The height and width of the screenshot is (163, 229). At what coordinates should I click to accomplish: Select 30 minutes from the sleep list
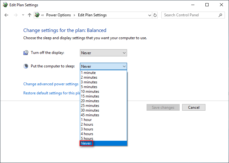(90, 110)
